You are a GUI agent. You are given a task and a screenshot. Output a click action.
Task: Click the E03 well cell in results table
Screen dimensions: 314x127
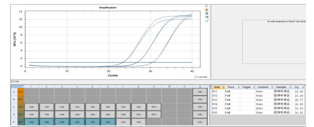pos(218,100)
